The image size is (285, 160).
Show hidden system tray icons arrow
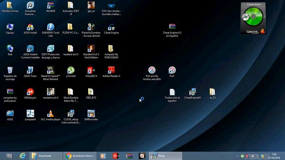pyautogui.click(x=237, y=156)
